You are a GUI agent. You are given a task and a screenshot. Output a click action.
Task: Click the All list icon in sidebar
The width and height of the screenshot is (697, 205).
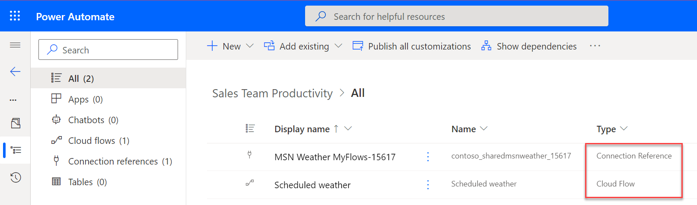pos(56,78)
